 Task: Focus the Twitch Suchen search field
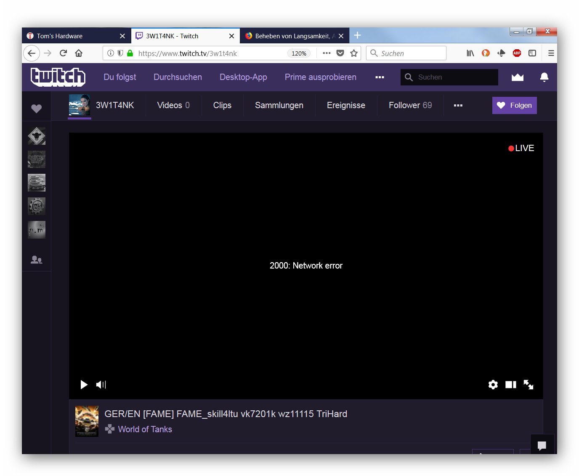point(449,77)
